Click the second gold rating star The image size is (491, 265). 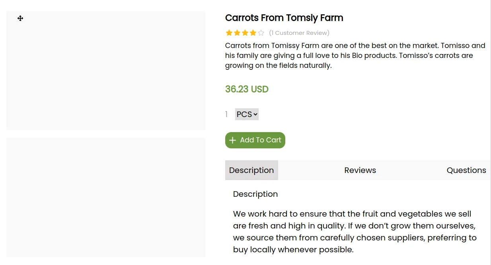(237, 33)
